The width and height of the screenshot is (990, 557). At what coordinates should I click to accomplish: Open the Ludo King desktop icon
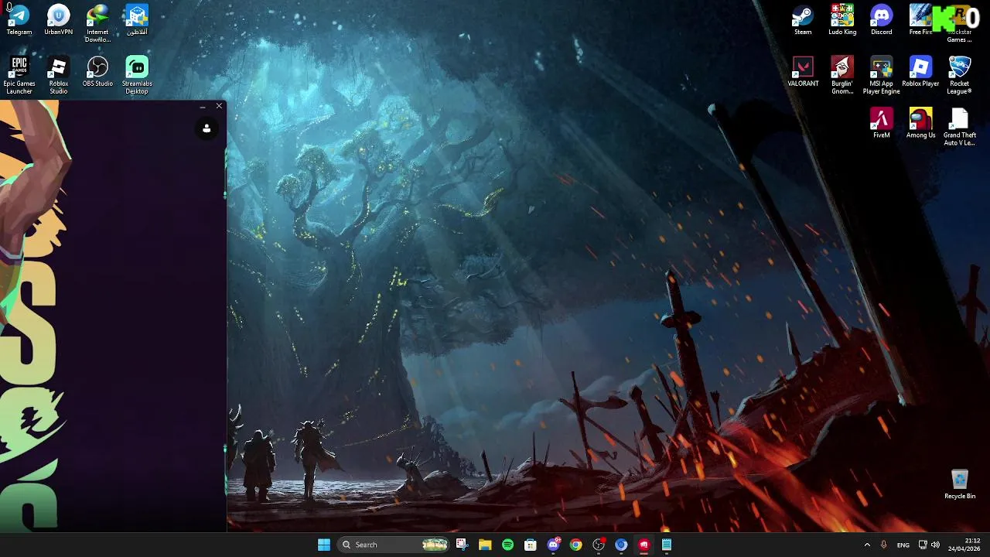pyautogui.click(x=842, y=20)
